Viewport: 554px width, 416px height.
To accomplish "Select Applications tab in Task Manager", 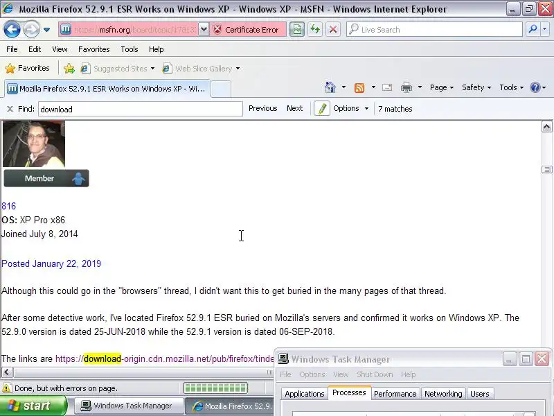I will [x=305, y=394].
